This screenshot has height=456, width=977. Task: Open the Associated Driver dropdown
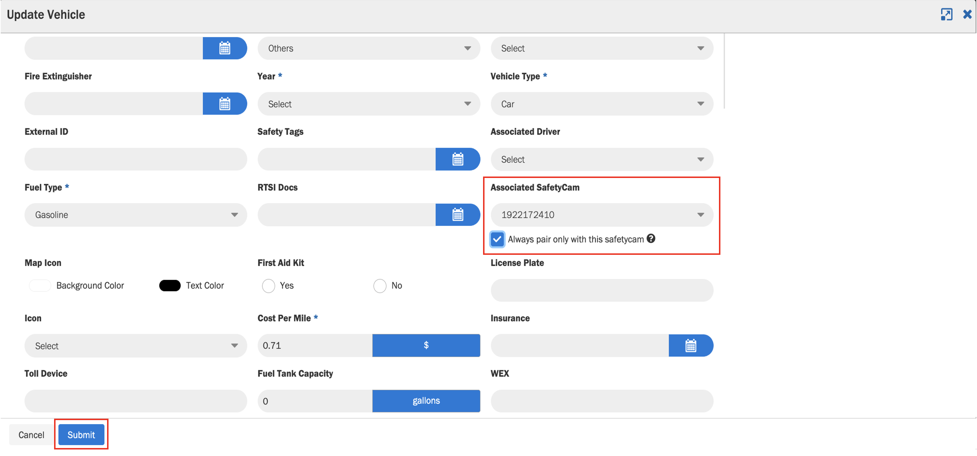(x=601, y=159)
